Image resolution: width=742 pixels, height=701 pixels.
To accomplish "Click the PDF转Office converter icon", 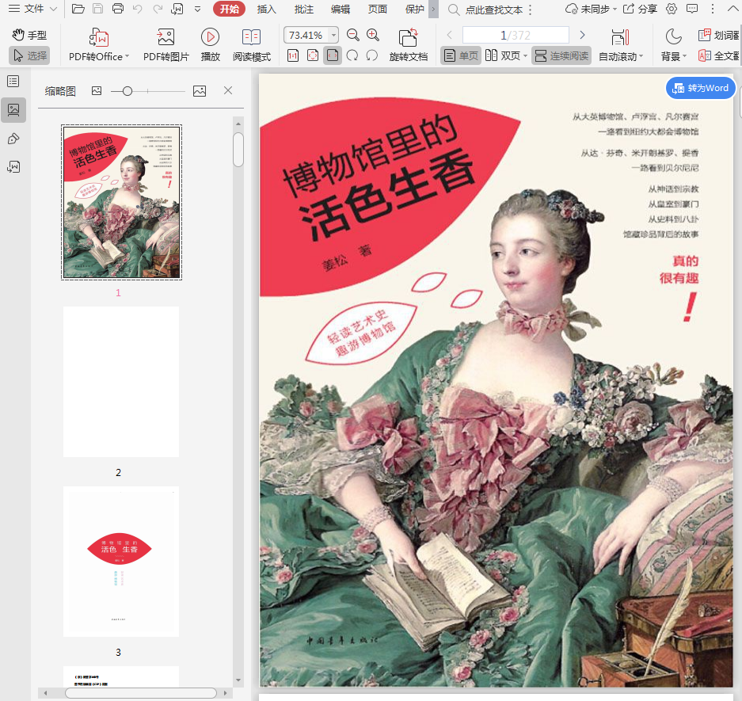I will (99, 38).
